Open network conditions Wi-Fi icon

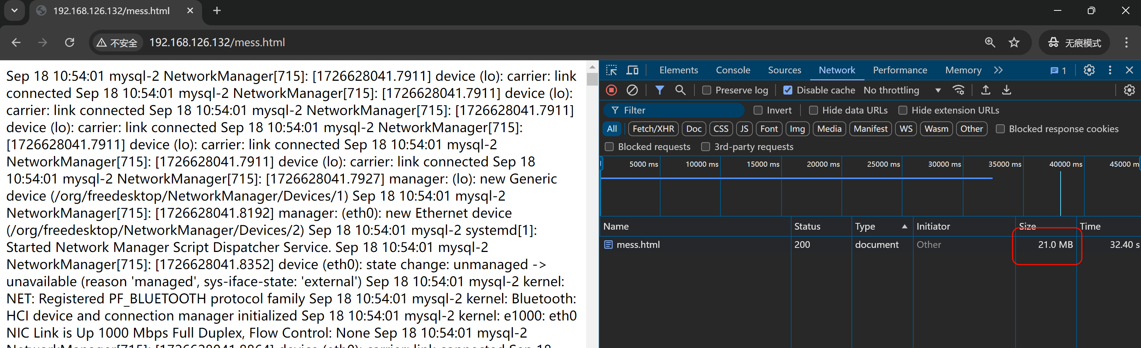tap(959, 90)
